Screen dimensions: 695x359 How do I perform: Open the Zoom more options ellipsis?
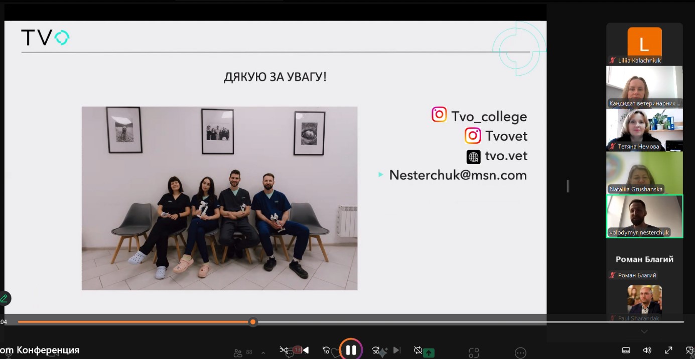click(520, 353)
